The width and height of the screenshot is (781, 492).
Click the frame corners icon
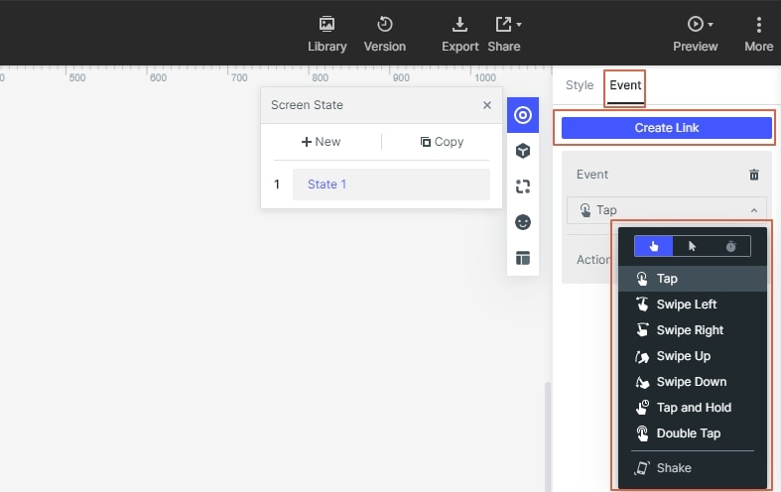[x=523, y=186]
